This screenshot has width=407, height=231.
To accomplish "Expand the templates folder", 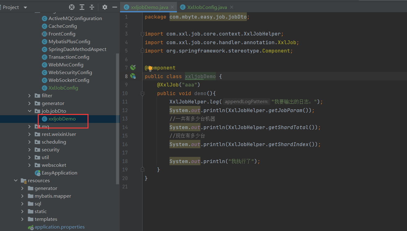I will [x=22, y=219].
